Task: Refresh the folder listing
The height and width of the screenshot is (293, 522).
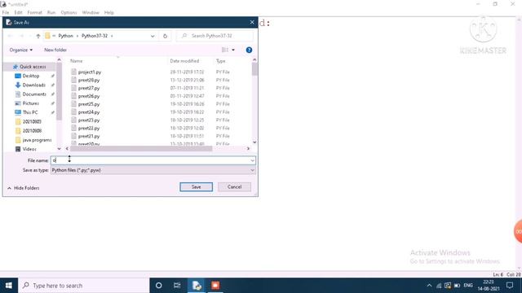Action: click(x=165, y=36)
